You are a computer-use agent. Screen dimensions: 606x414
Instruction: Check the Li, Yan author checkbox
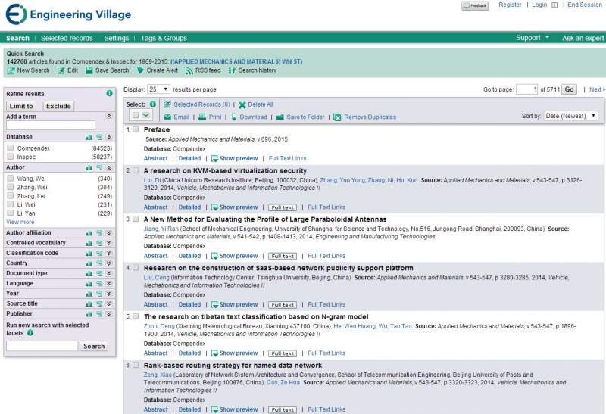[11, 213]
